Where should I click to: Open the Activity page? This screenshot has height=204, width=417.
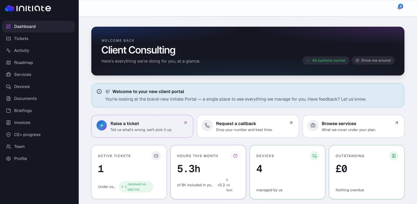pos(38,51)
